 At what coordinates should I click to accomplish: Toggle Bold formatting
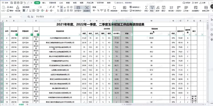tap(24, 10)
